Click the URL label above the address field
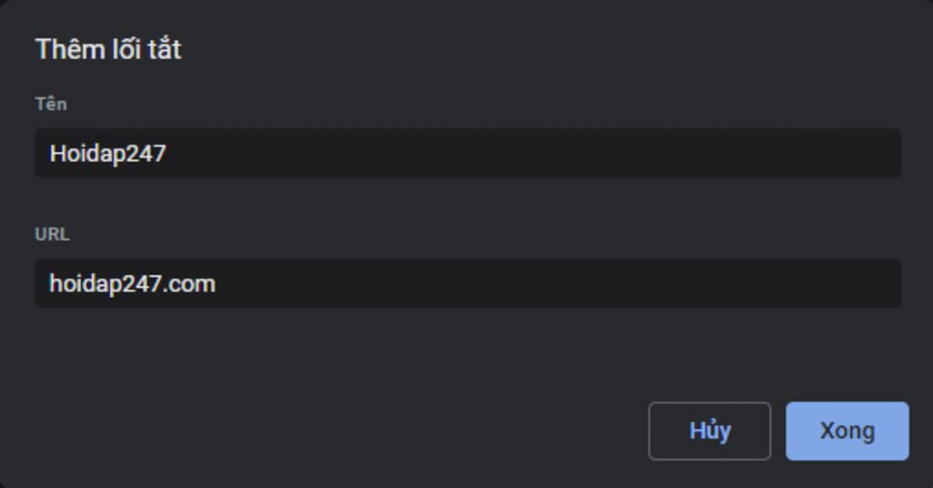Viewport: 933px width, 488px height. tap(52, 234)
